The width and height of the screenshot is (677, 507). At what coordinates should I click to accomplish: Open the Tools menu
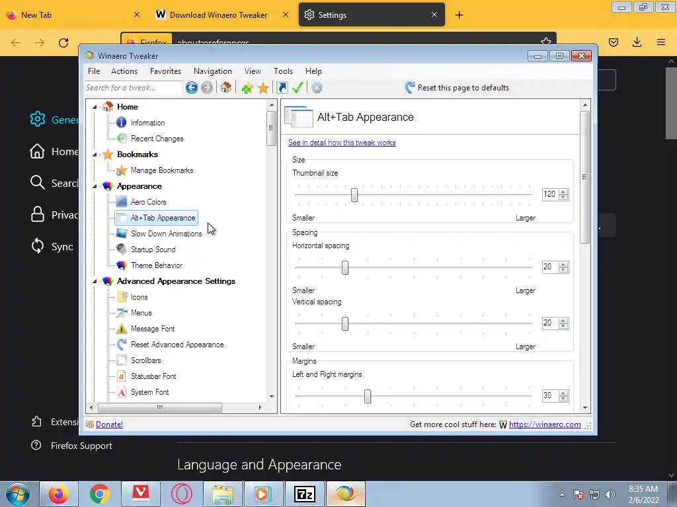coord(283,71)
